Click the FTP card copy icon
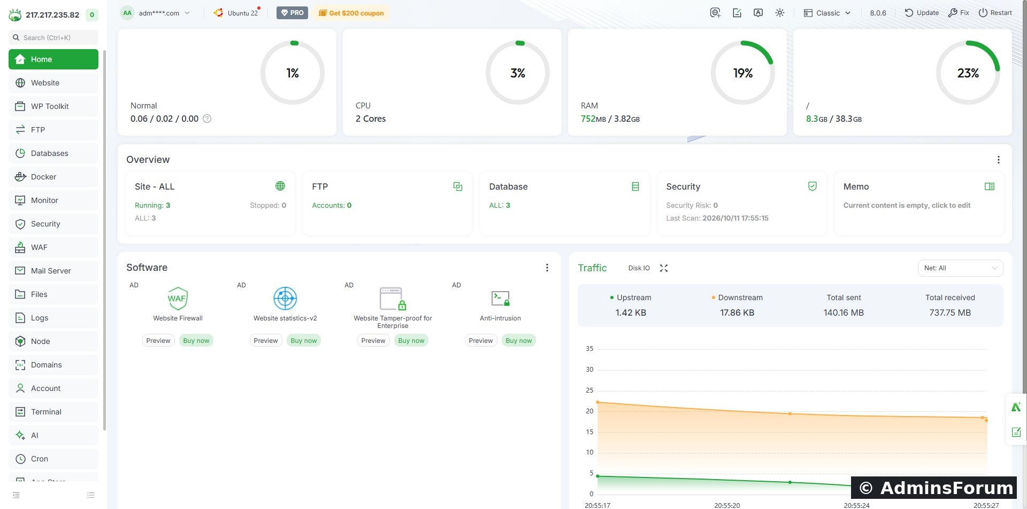The width and height of the screenshot is (1027, 509). tap(458, 186)
